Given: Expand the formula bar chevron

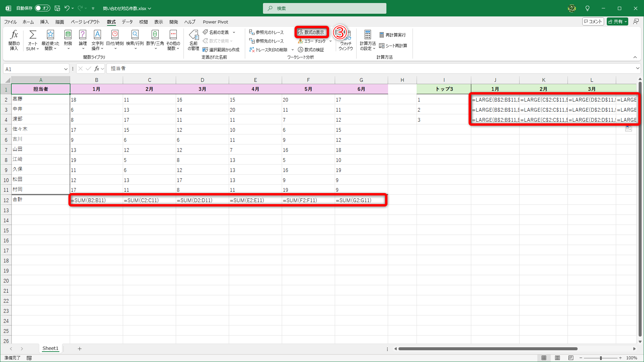Looking at the screenshot, I should pyautogui.click(x=637, y=68).
